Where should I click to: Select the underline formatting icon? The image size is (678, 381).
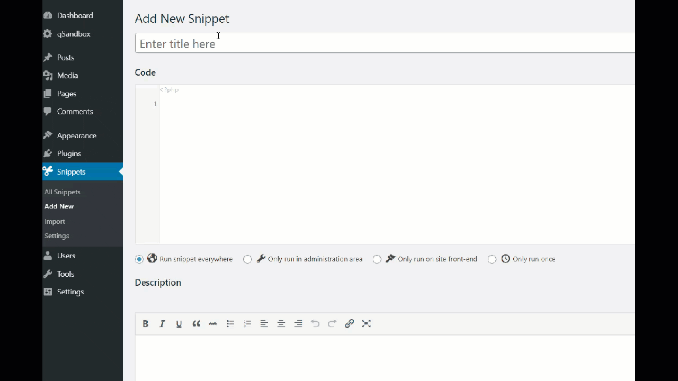(x=179, y=323)
